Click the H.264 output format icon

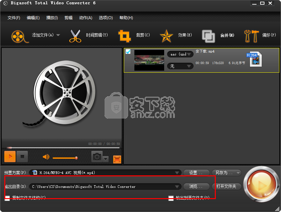(255, 59)
